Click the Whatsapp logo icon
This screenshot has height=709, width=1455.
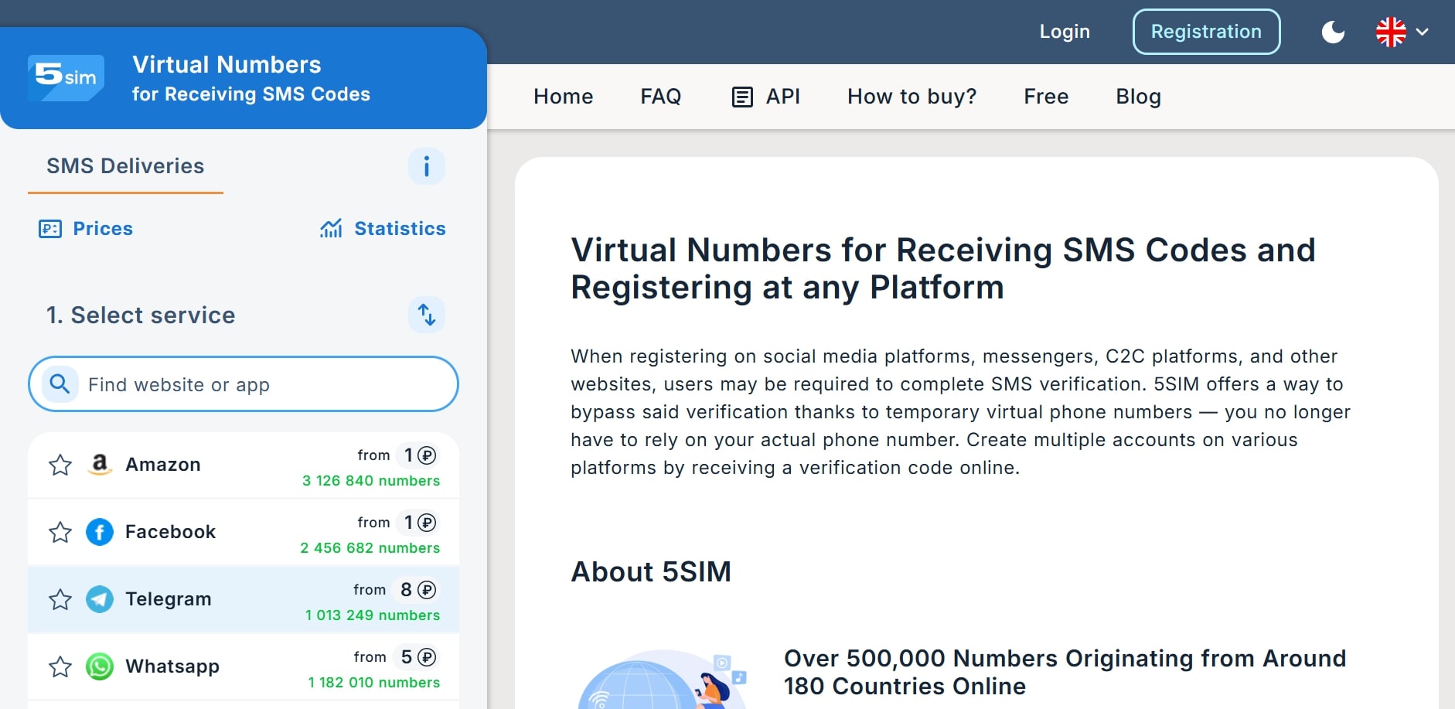click(100, 666)
